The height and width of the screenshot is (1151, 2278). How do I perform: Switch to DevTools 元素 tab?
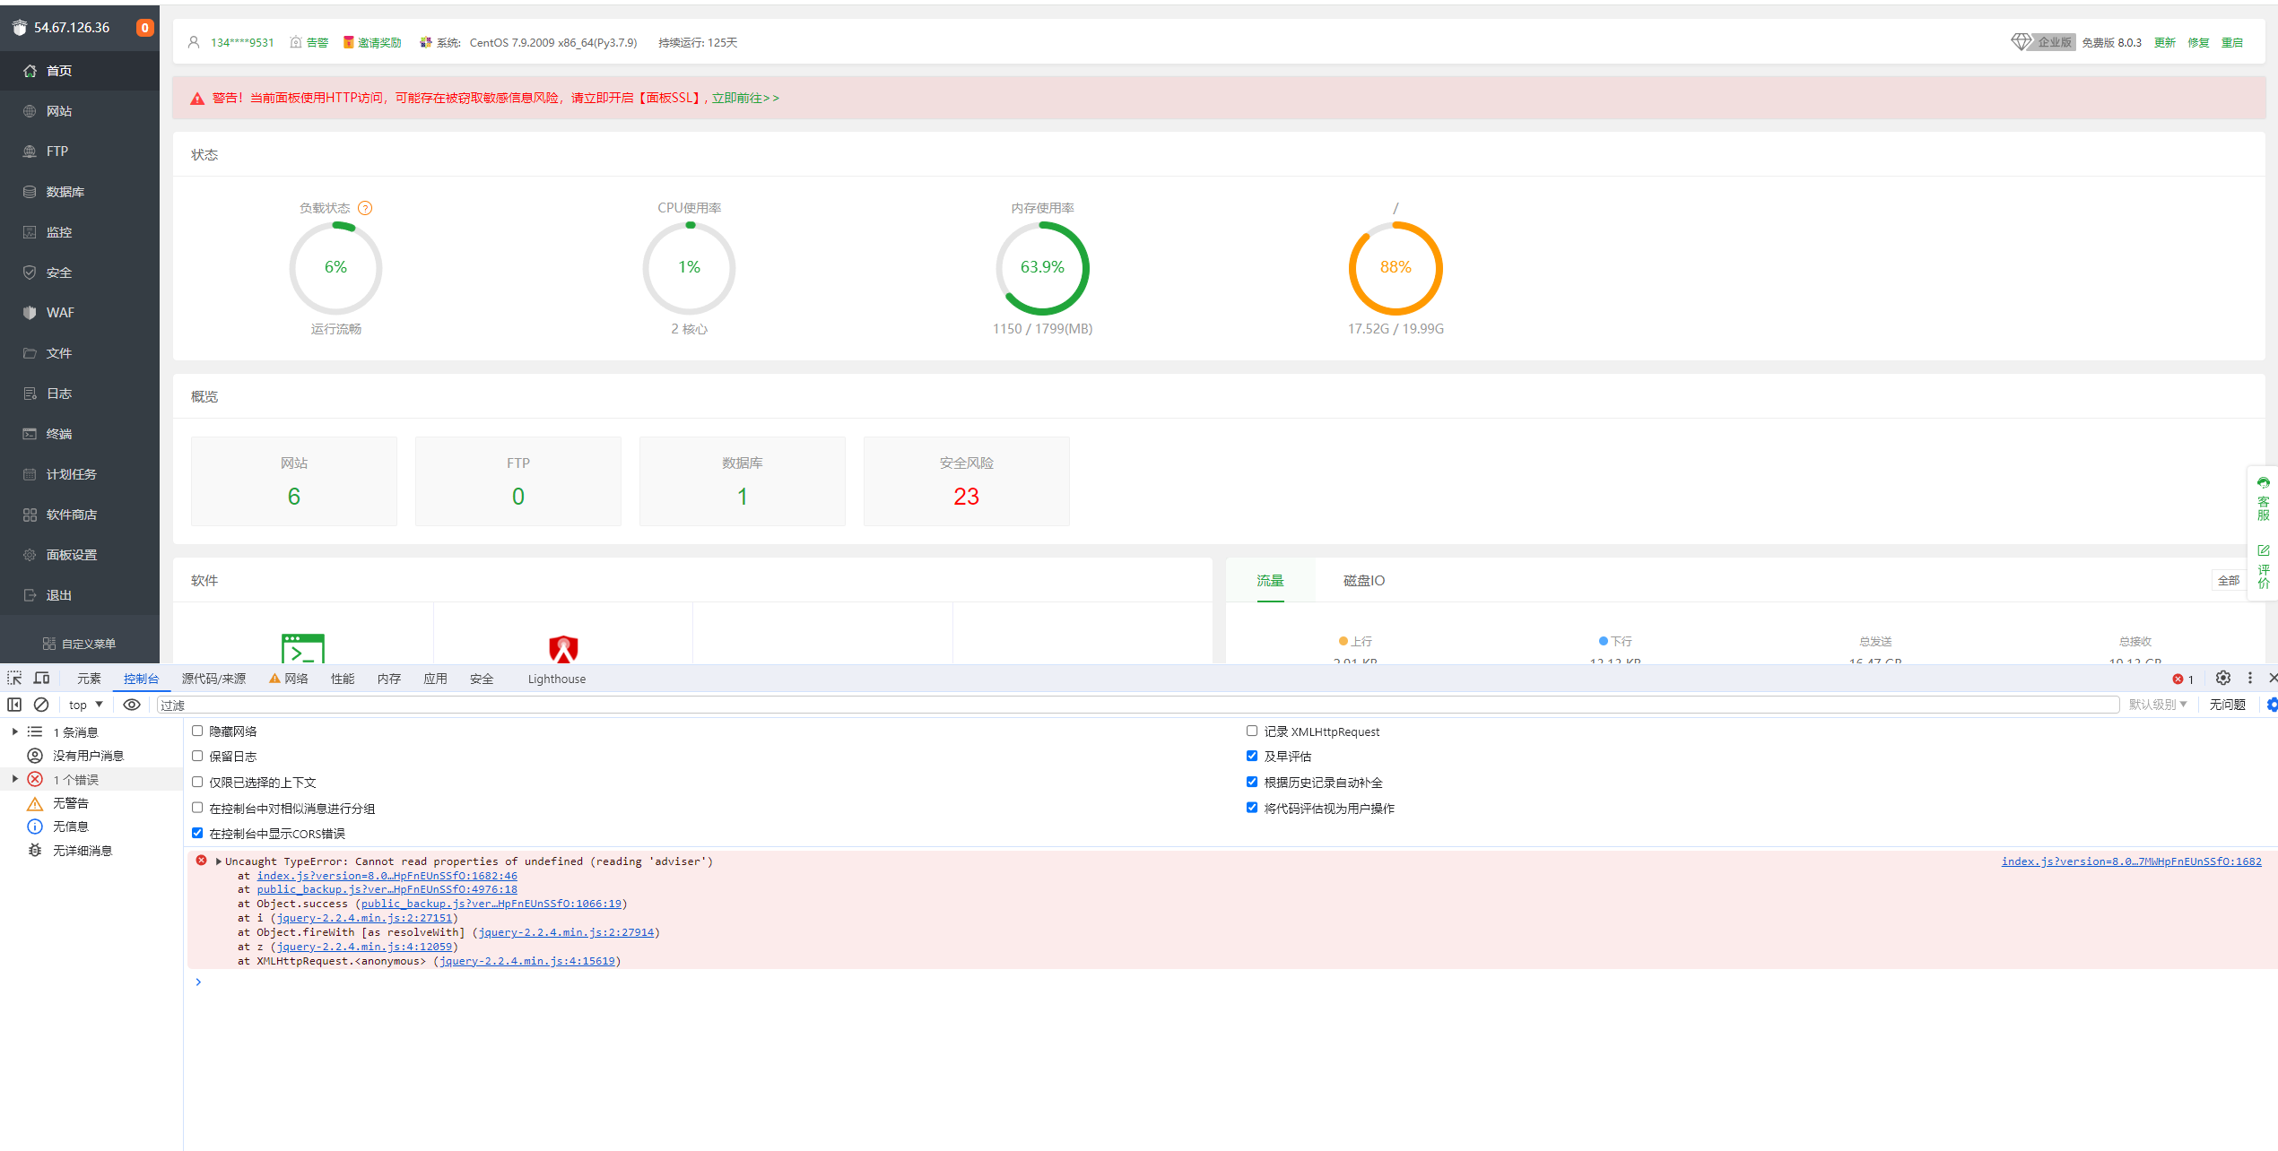[89, 679]
